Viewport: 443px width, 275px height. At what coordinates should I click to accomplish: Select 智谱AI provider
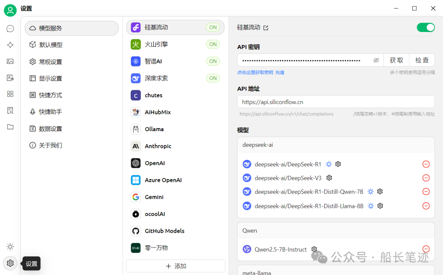pyautogui.click(x=175, y=61)
